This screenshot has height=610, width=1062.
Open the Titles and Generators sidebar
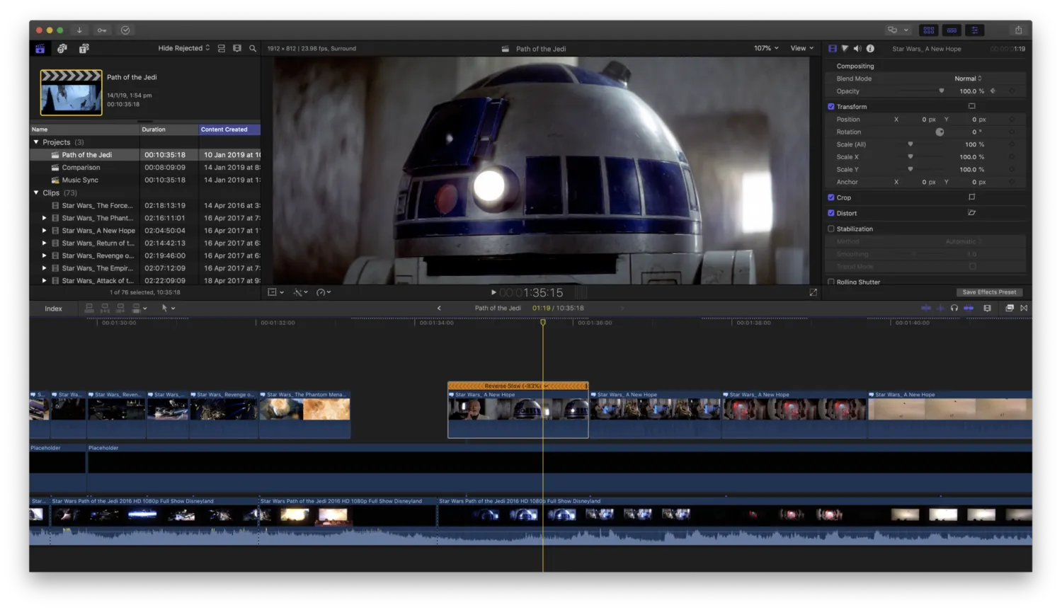[84, 49]
